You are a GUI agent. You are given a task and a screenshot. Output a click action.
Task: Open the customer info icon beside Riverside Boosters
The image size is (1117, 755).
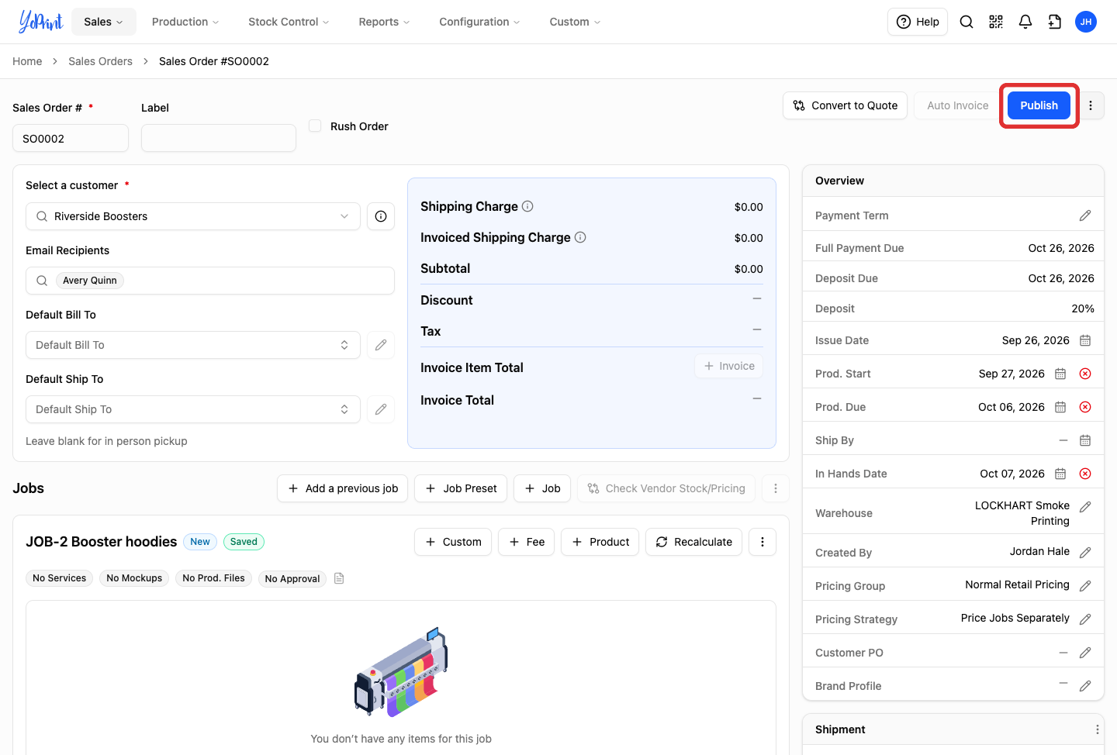[x=381, y=216]
